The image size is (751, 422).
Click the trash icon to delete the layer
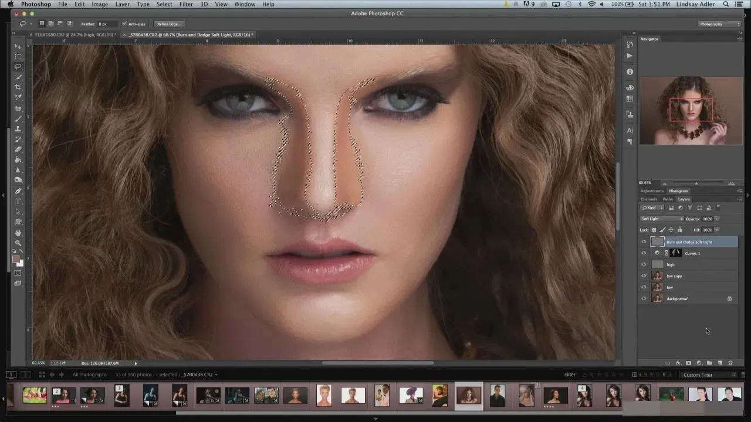click(x=730, y=363)
